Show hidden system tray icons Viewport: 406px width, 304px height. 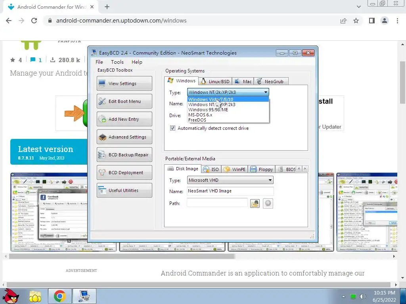click(343, 296)
